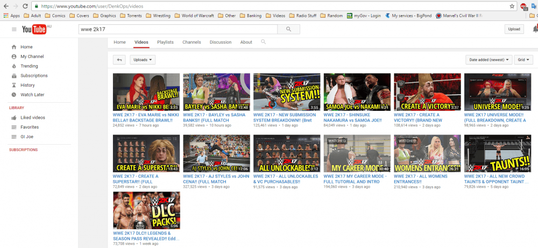Click LIBRARY heading in sidebar
Screen dimensions: 538x248
point(17,108)
